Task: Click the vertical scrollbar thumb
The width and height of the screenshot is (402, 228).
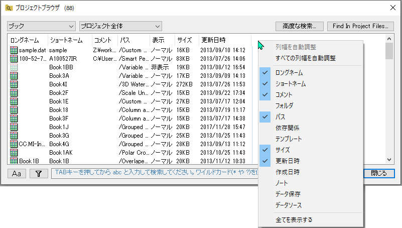Action: [389, 51]
